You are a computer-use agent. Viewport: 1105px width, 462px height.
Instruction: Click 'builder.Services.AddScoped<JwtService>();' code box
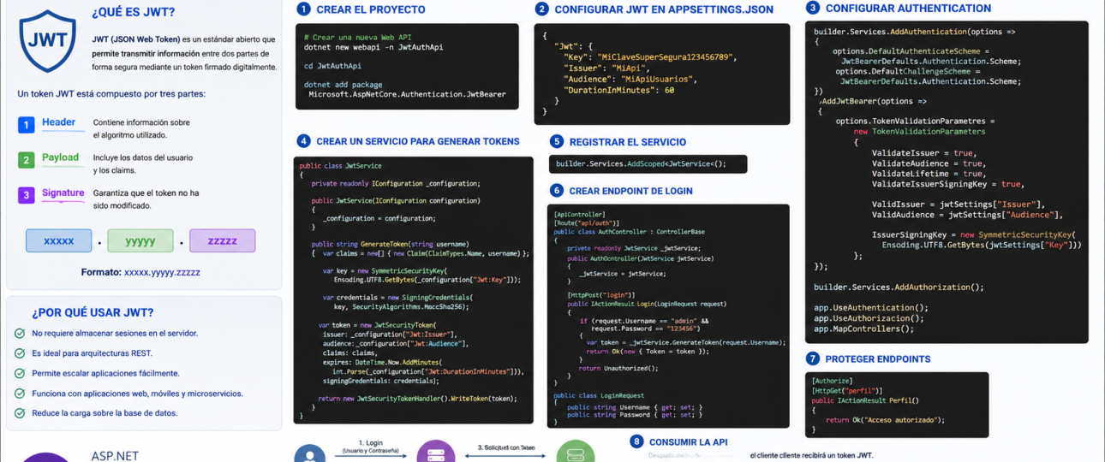[648, 164]
